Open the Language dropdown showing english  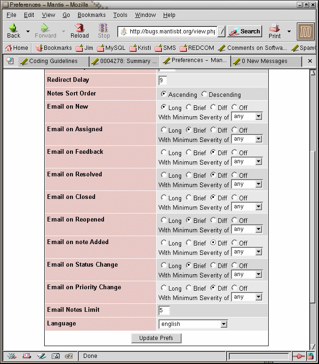pos(193,324)
